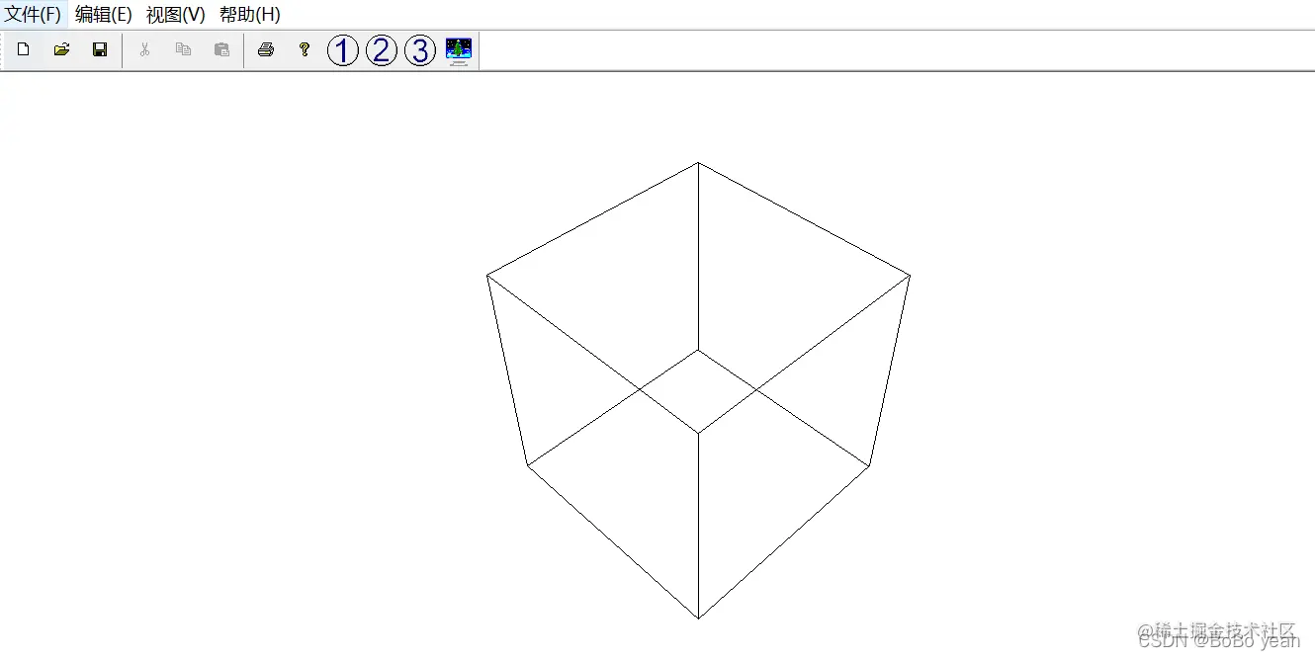Print with the printer icon
1315x660 pixels.
(266, 49)
